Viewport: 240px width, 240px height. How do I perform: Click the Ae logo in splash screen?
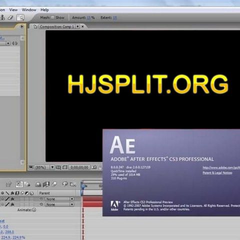[x=122, y=145]
